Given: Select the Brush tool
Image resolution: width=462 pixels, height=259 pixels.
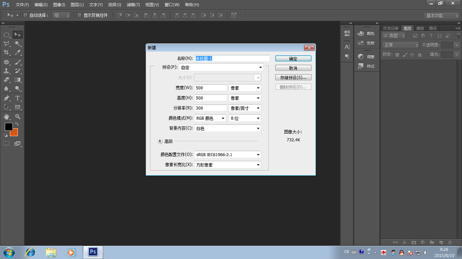Looking at the screenshot, I should [18, 62].
